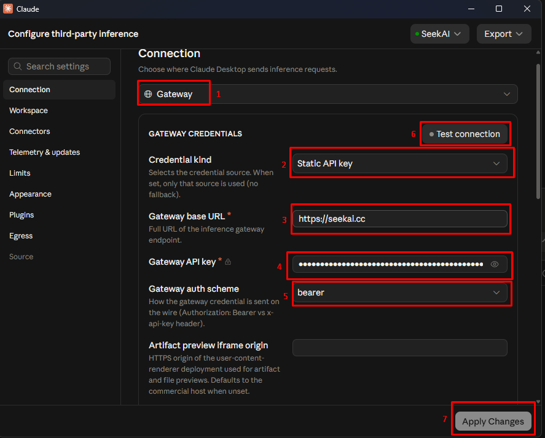Screen dimensions: 545x438
Task: Click the Apply Changes button
Action: 493,421
